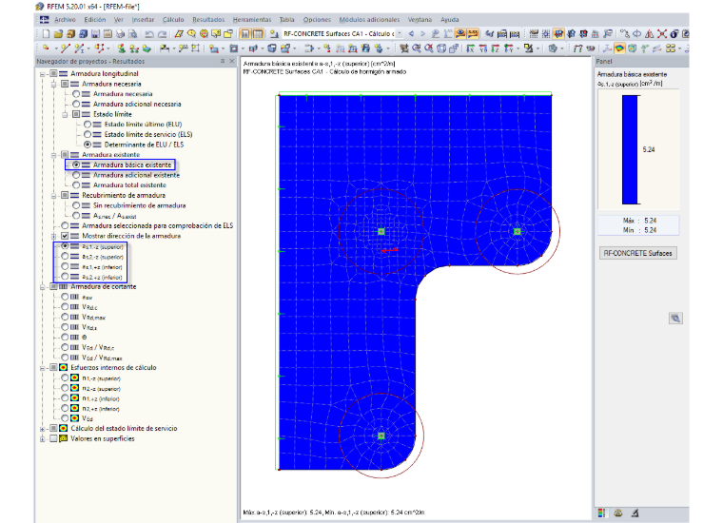Screen dimensions: 723x523
Task: Collapse Esfuerzos internos de cálculo node
Action: [x=43, y=368]
